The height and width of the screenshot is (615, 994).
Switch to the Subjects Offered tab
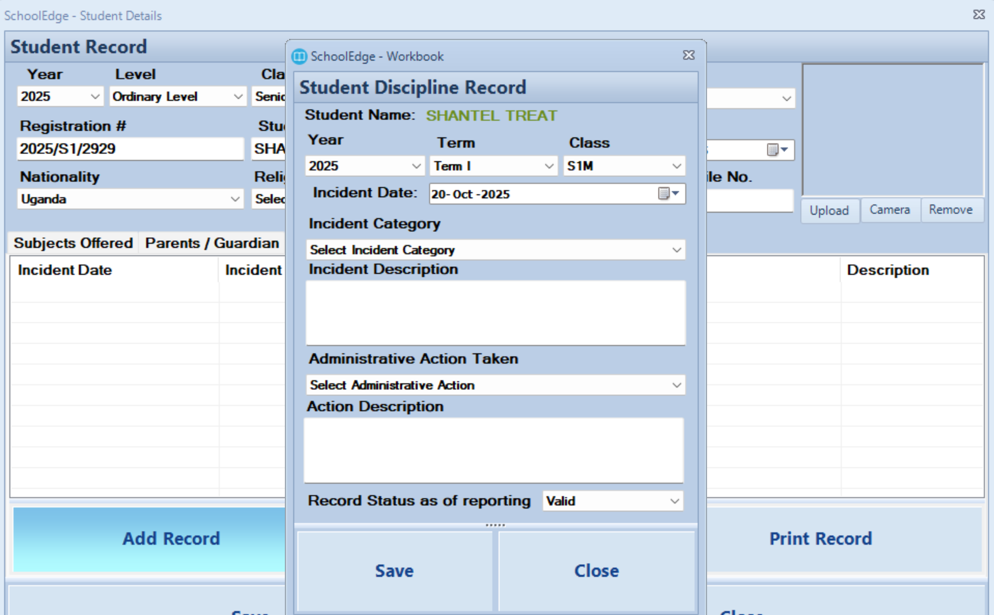pos(73,243)
